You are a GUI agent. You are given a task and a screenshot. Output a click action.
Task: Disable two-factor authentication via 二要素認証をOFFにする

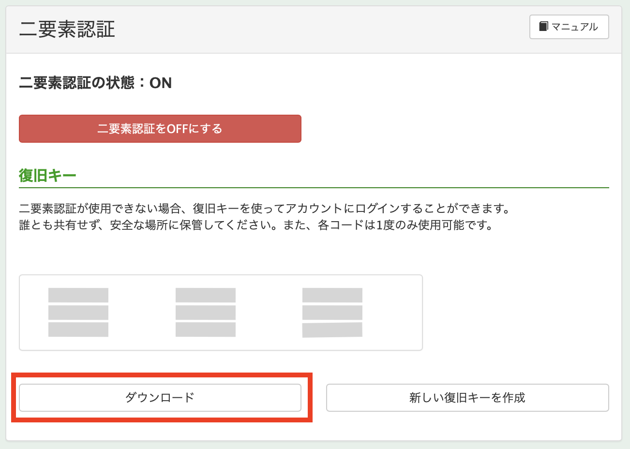(x=160, y=129)
